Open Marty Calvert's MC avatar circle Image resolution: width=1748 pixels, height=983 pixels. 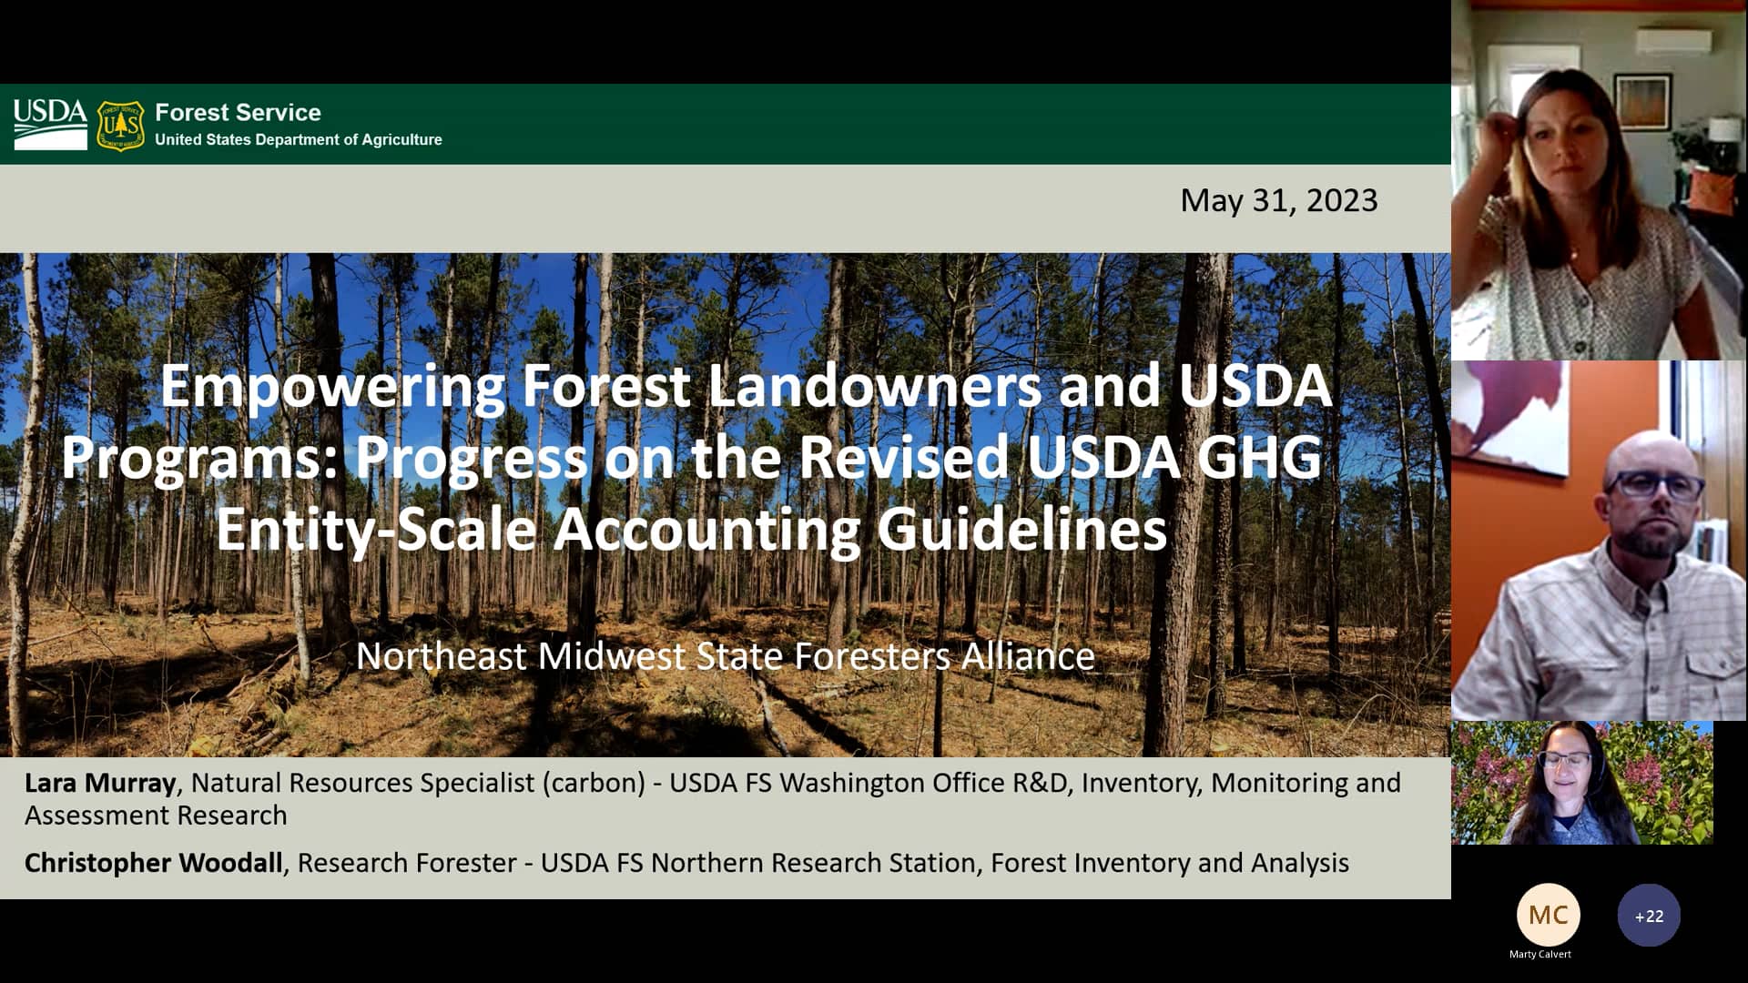click(x=1550, y=915)
